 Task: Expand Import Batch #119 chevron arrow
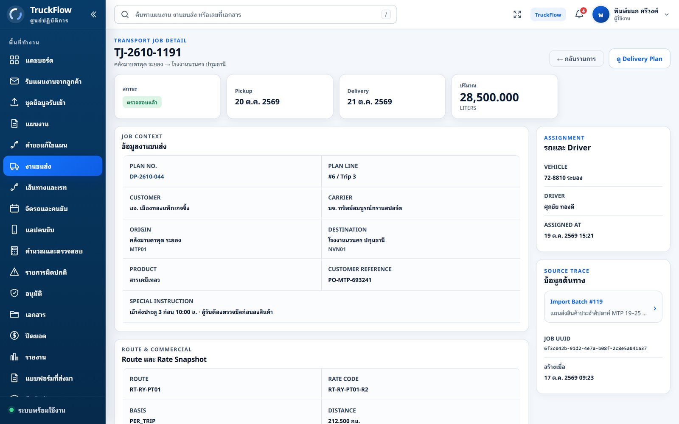pyautogui.click(x=655, y=308)
